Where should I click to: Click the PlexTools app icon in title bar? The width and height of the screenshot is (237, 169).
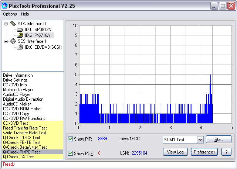pyautogui.click(x=4, y=6)
